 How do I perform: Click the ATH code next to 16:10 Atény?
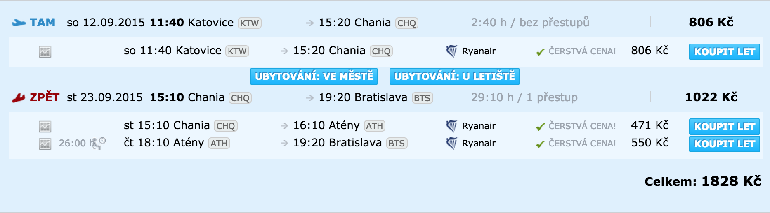[x=374, y=126]
